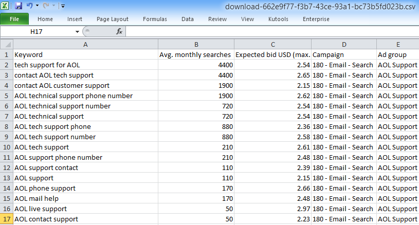The width and height of the screenshot is (419, 225).
Task: Open the Name Box dropdown arrow
Action: tap(77, 32)
